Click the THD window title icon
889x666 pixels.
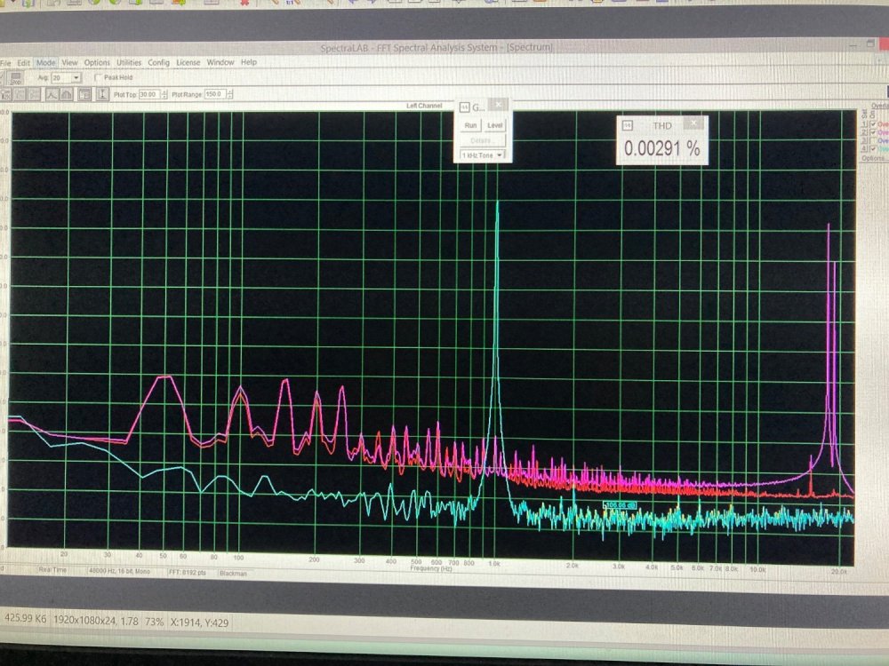pos(627,125)
